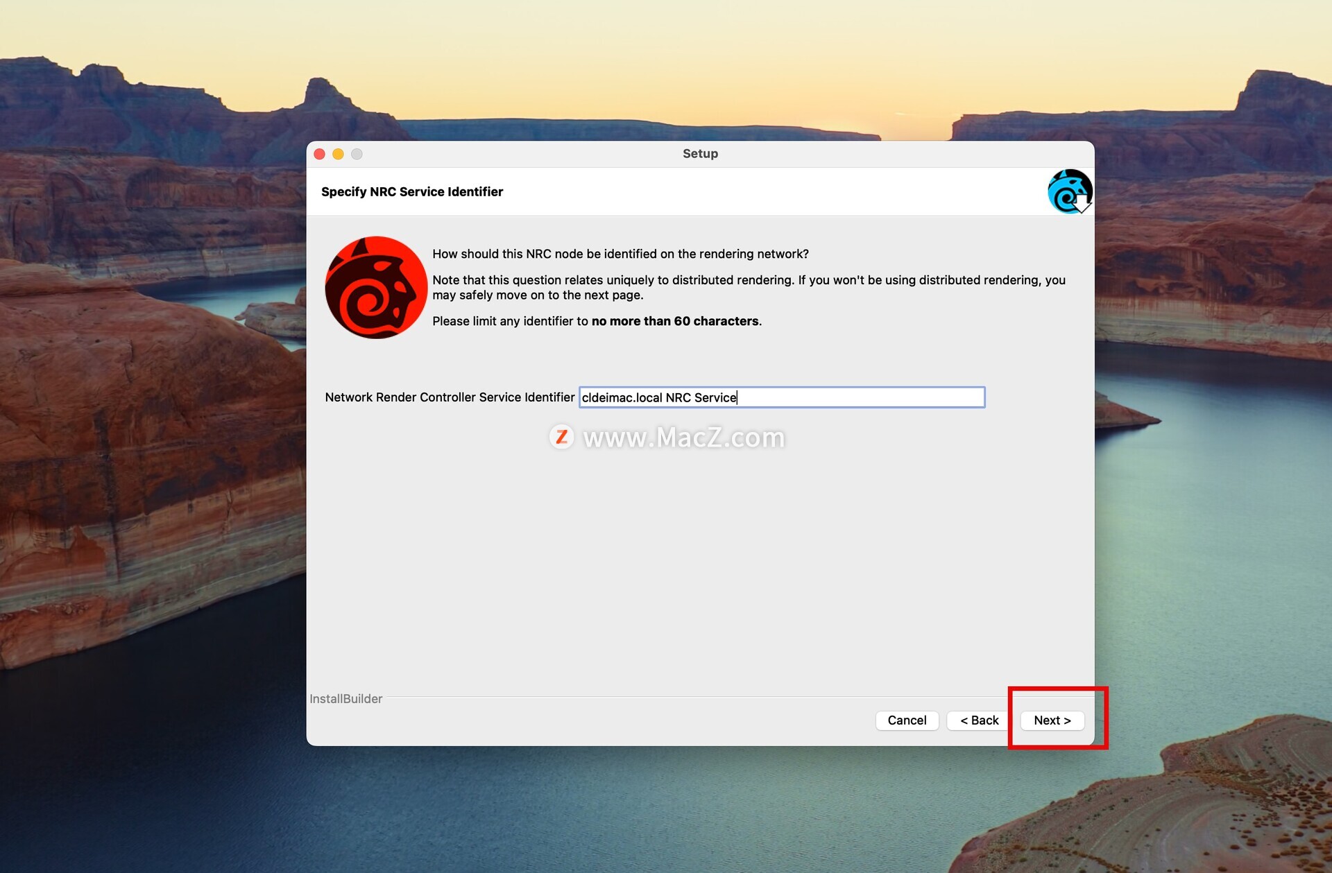1332x873 pixels.
Task: Click 'Network Render Controller Service Identifier' label
Action: [450, 397]
